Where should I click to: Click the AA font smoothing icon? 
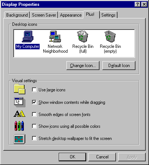(19, 114)
